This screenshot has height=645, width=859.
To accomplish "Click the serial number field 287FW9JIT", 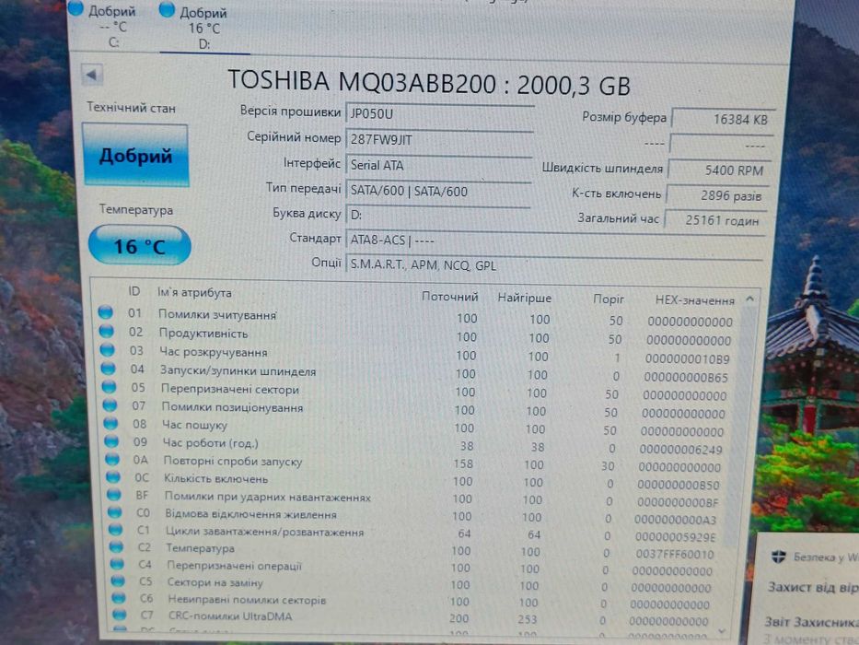I will tap(439, 139).
